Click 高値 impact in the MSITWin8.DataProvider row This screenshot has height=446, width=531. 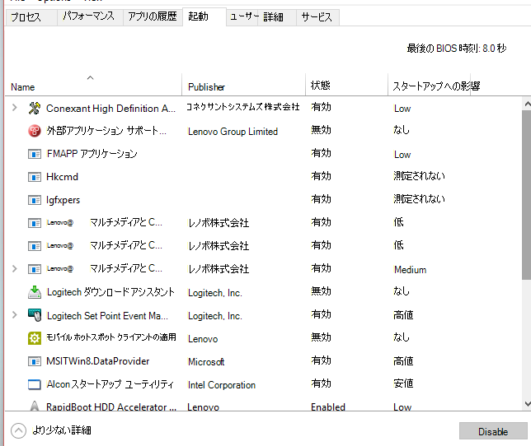(403, 361)
